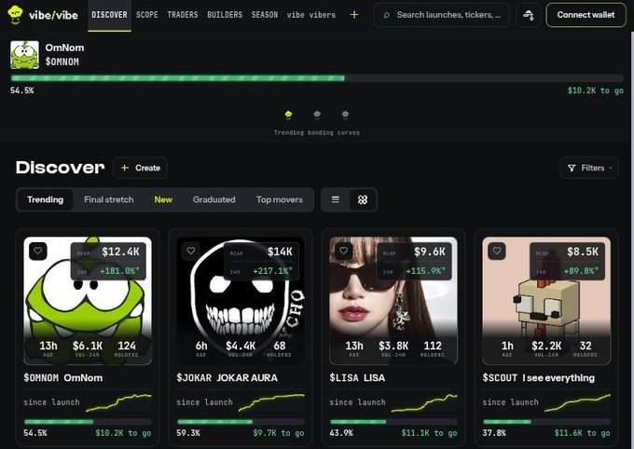Focus the Search launches, tickers field
This screenshot has width=634, height=449.
click(441, 15)
